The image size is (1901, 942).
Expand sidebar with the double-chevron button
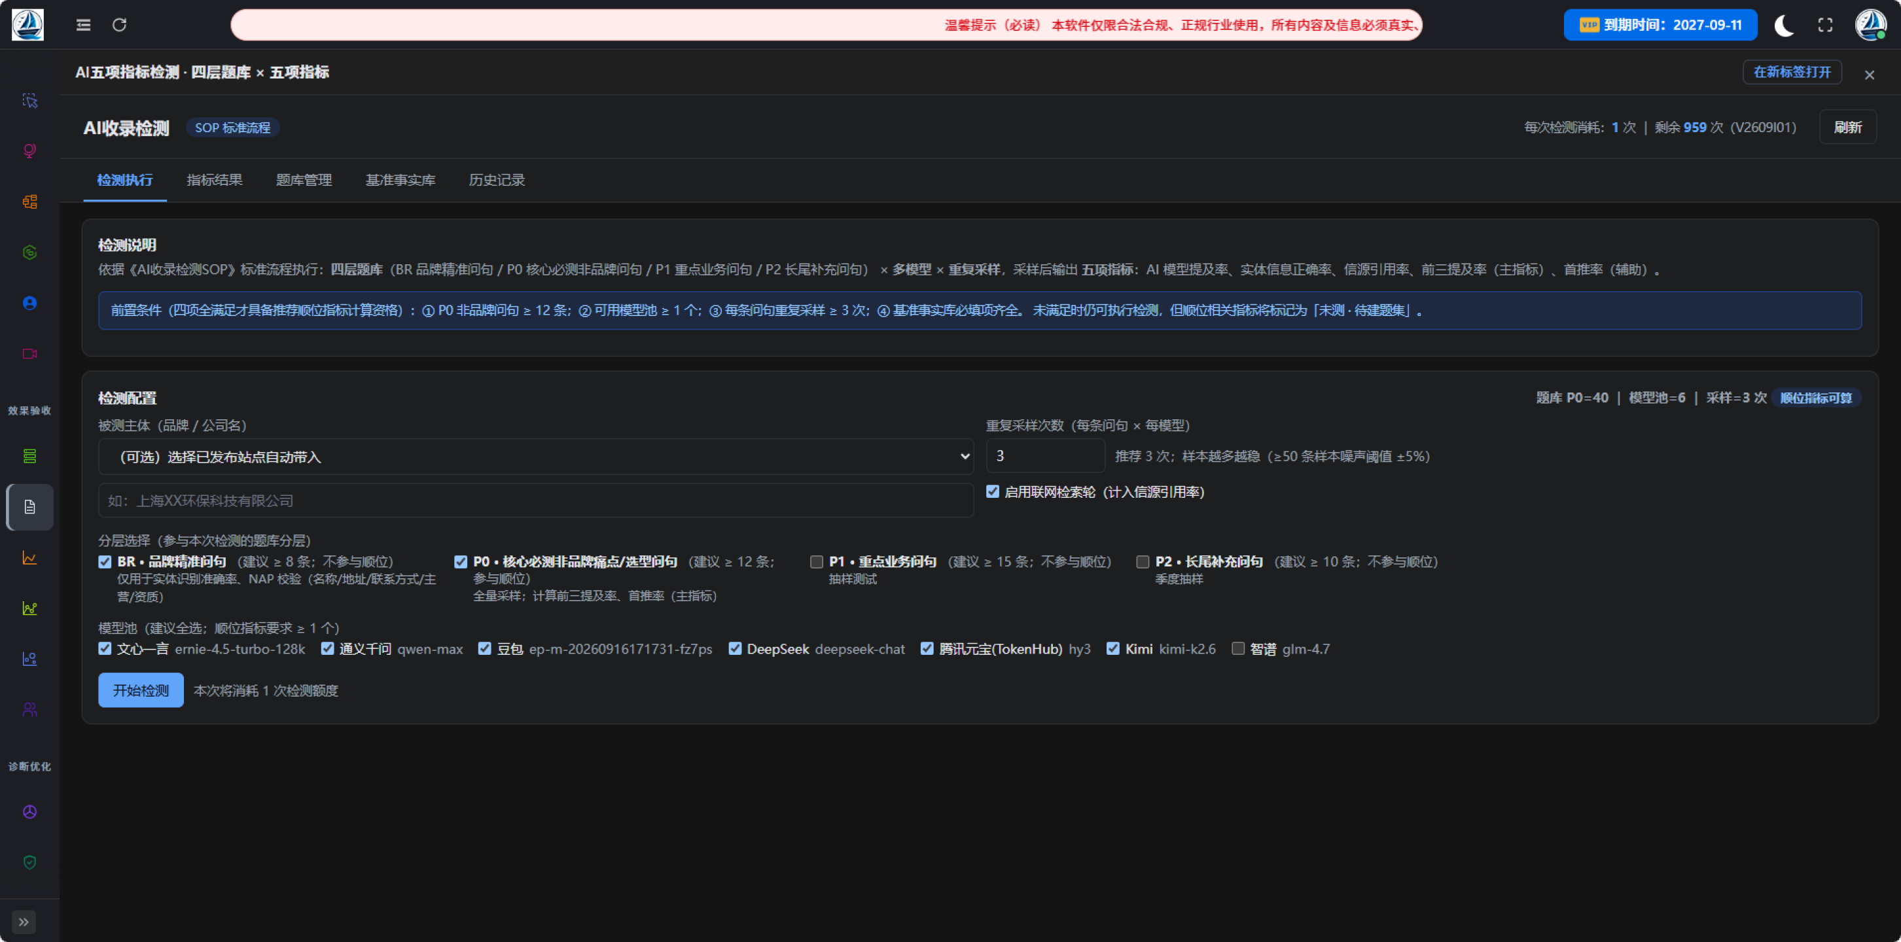24,922
